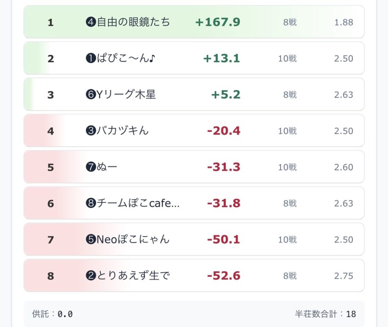388x327 pixels.
Task: Click the 供託 0.0 deposit label
Action: click(52, 314)
